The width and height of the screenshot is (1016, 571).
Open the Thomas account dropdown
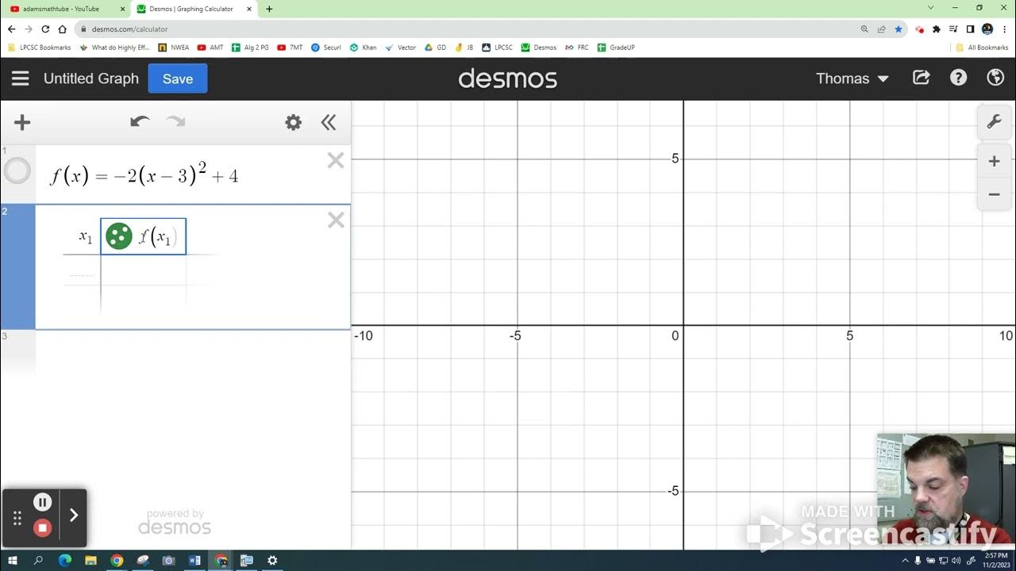(852, 79)
